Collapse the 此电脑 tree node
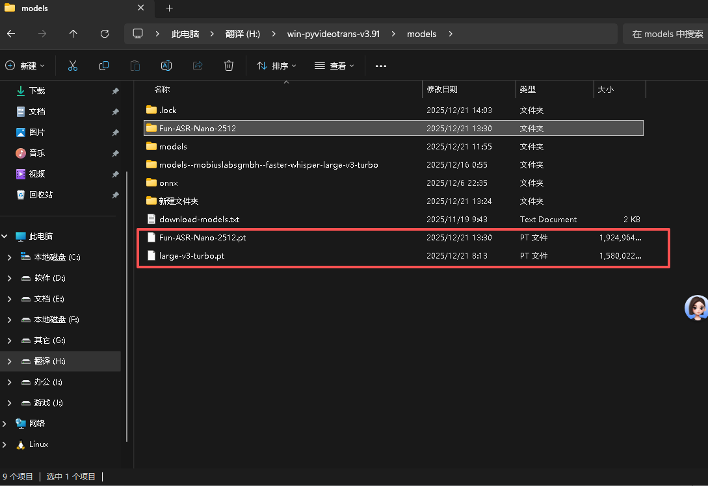This screenshot has height=486, width=708. 5,237
